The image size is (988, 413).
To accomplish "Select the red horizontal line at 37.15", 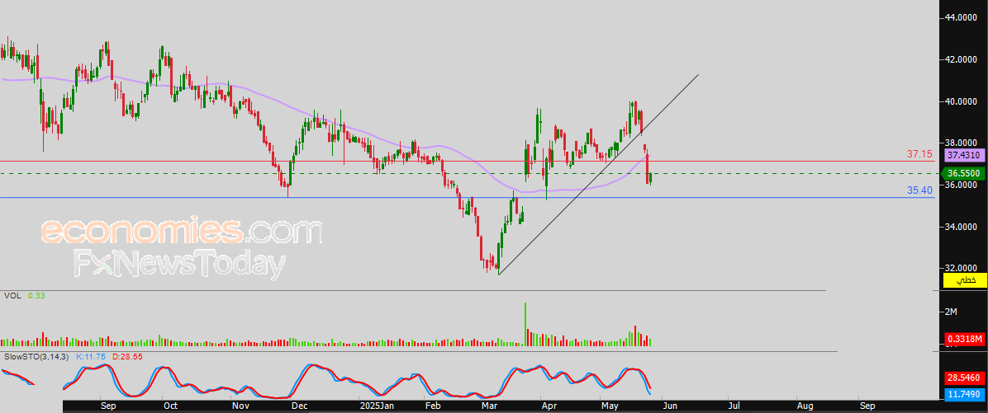I will click(x=466, y=161).
